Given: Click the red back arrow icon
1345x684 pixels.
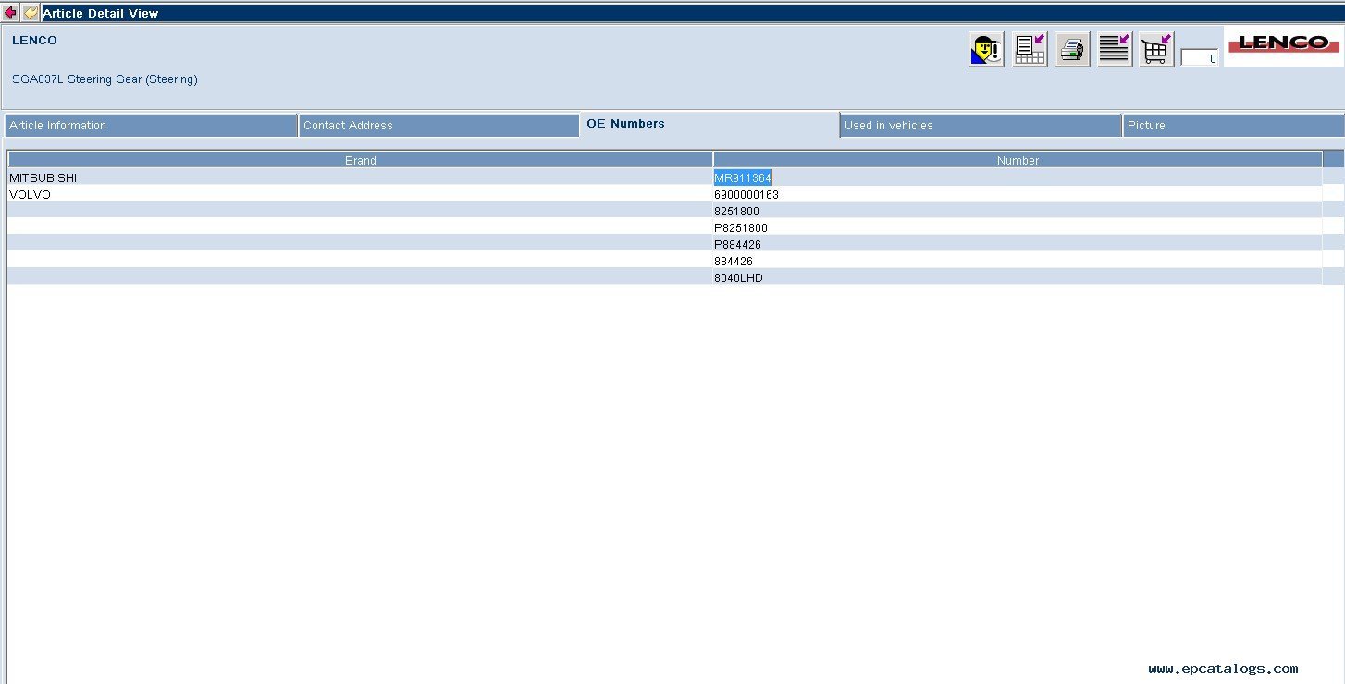Looking at the screenshot, I should pos(10,13).
